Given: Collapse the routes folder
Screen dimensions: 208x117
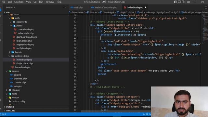Looking at the screenshot, I should click(6, 71).
